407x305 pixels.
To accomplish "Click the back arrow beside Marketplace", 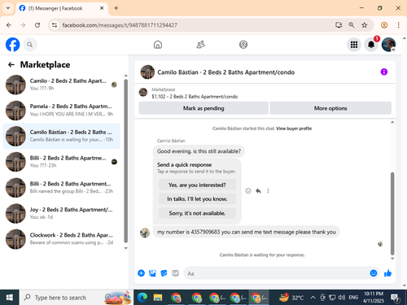I will (11, 64).
